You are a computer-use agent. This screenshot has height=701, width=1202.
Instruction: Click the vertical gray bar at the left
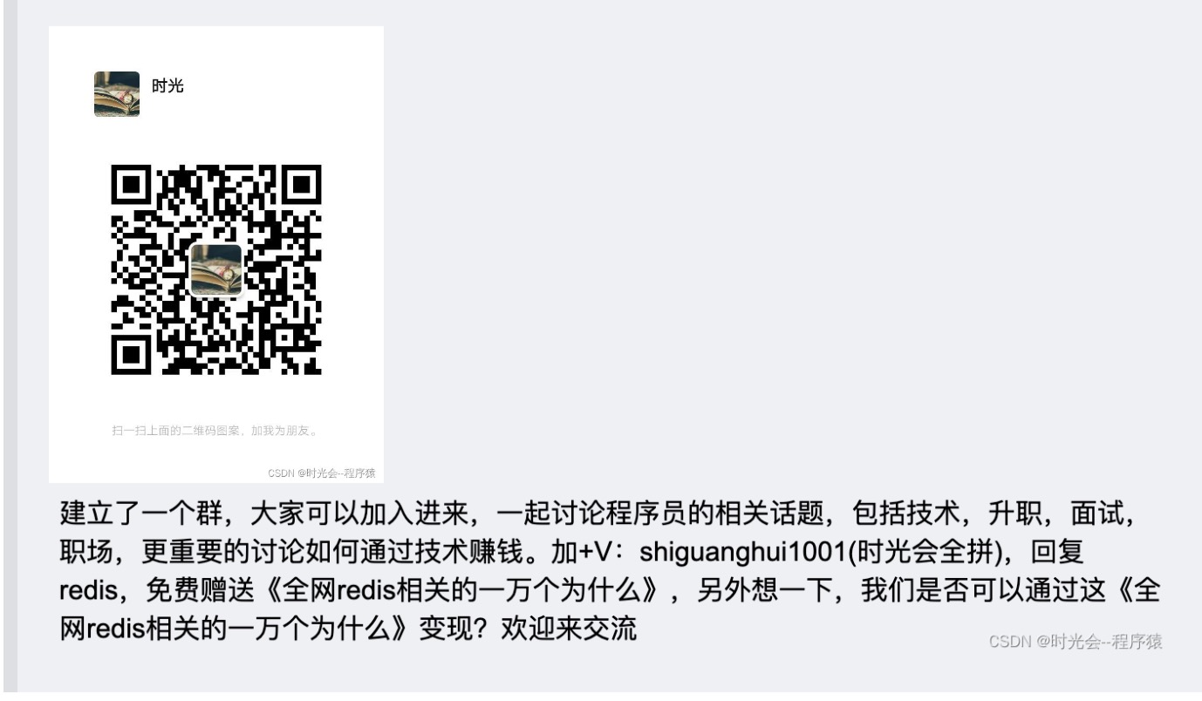click(10, 350)
